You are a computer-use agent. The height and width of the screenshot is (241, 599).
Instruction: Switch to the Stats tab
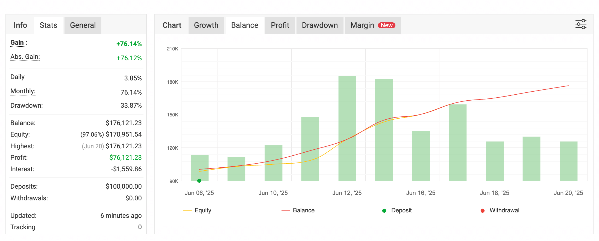pyautogui.click(x=48, y=25)
